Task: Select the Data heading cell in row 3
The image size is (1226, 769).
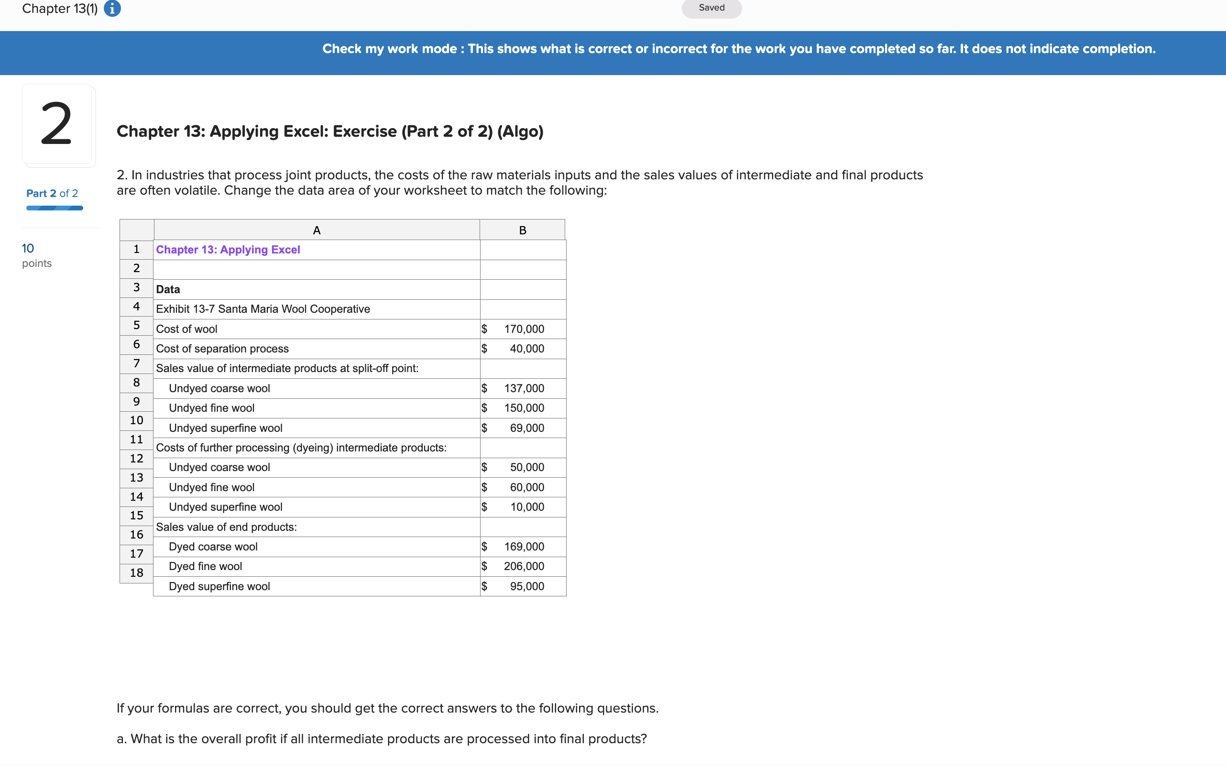Action: [168, 289]
